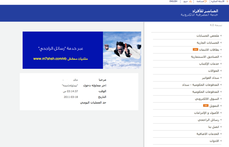229x147 pixels.
Task: Open الادوات tools menu item
Action: tap(214, 141)
